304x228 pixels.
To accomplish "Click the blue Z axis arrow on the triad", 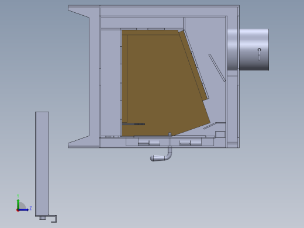I will 23,210.
